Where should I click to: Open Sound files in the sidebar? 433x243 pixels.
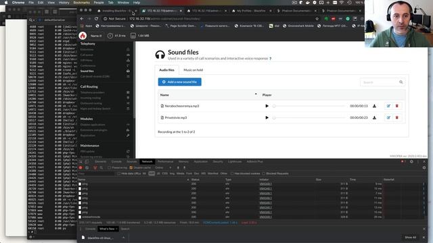87,71
